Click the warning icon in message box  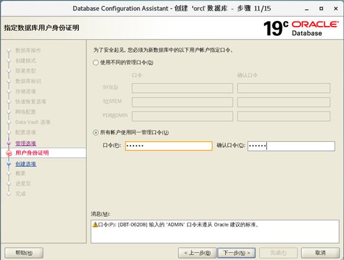coord(95,225)
